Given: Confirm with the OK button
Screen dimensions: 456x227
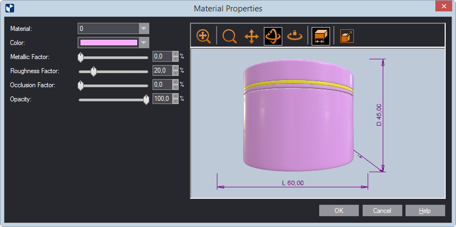Looking at the screenshot, I should (x=339, y=210).
